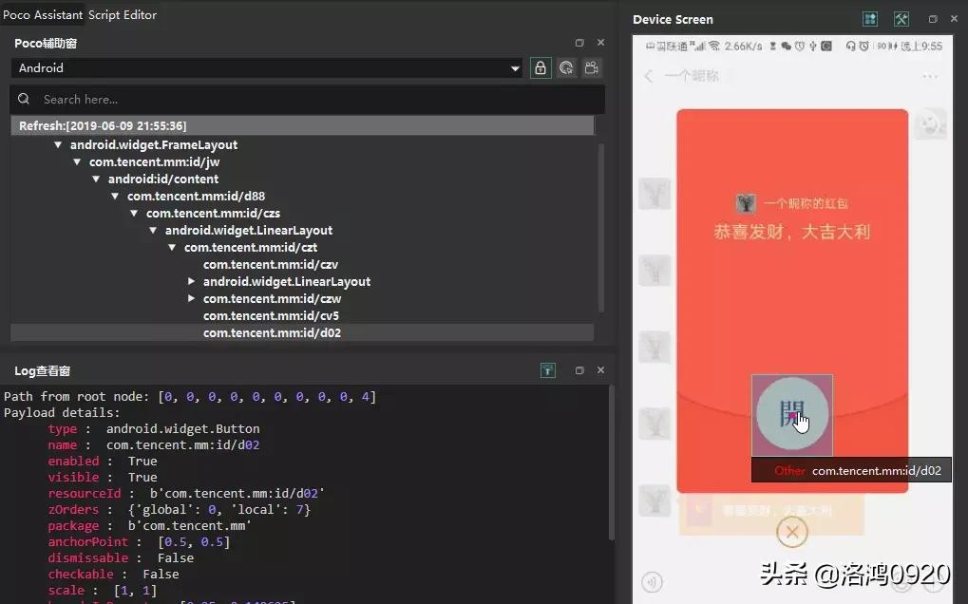The width and height of the screenshot is (968, 604).
Task: Tap the 開 red envelope button on device
Action: 791,414
